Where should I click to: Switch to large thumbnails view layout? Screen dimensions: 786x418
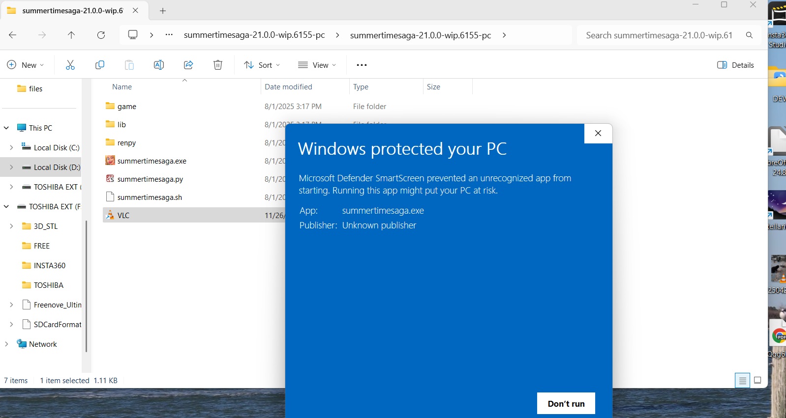pyautogui.click(x=757, y=380)
